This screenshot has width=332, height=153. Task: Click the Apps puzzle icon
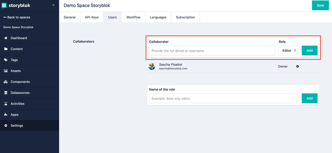6,115
